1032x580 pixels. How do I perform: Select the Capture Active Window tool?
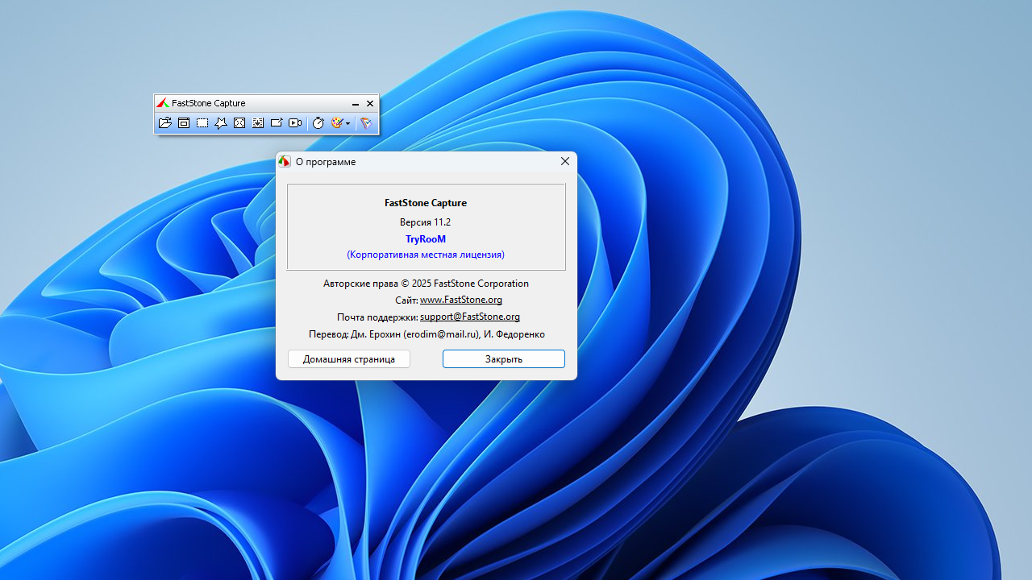[x=184, y=123]
